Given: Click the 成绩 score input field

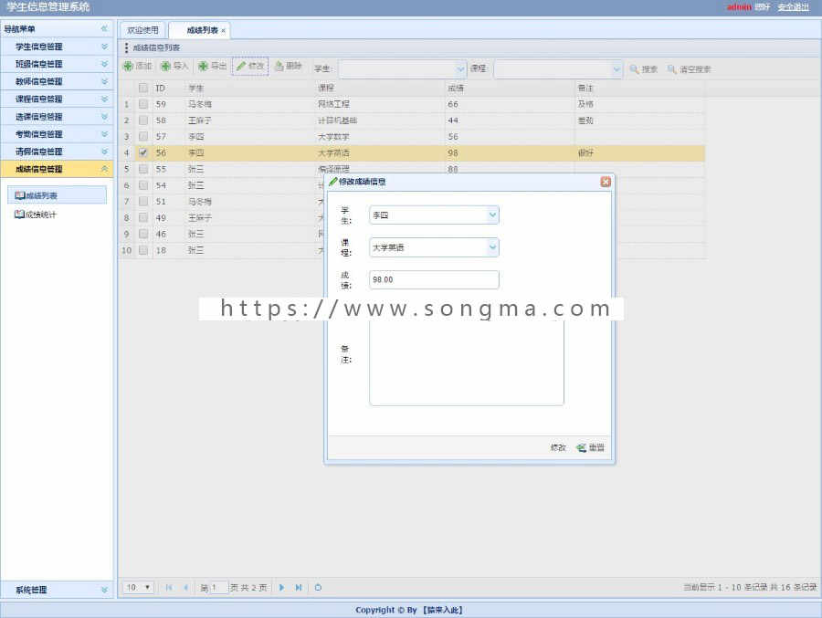Looking at the screenshot, I should (x=434, y=279).
